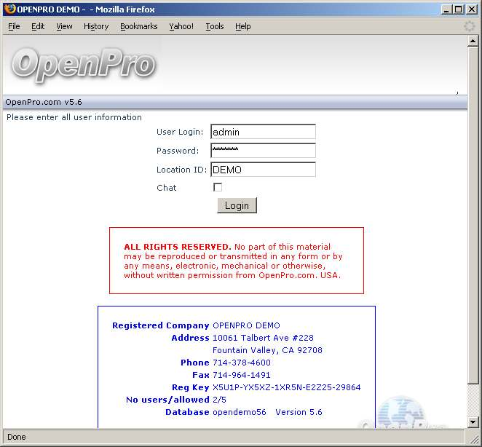Open the File menu
This screenshot has width=482, height=447.
14,26
